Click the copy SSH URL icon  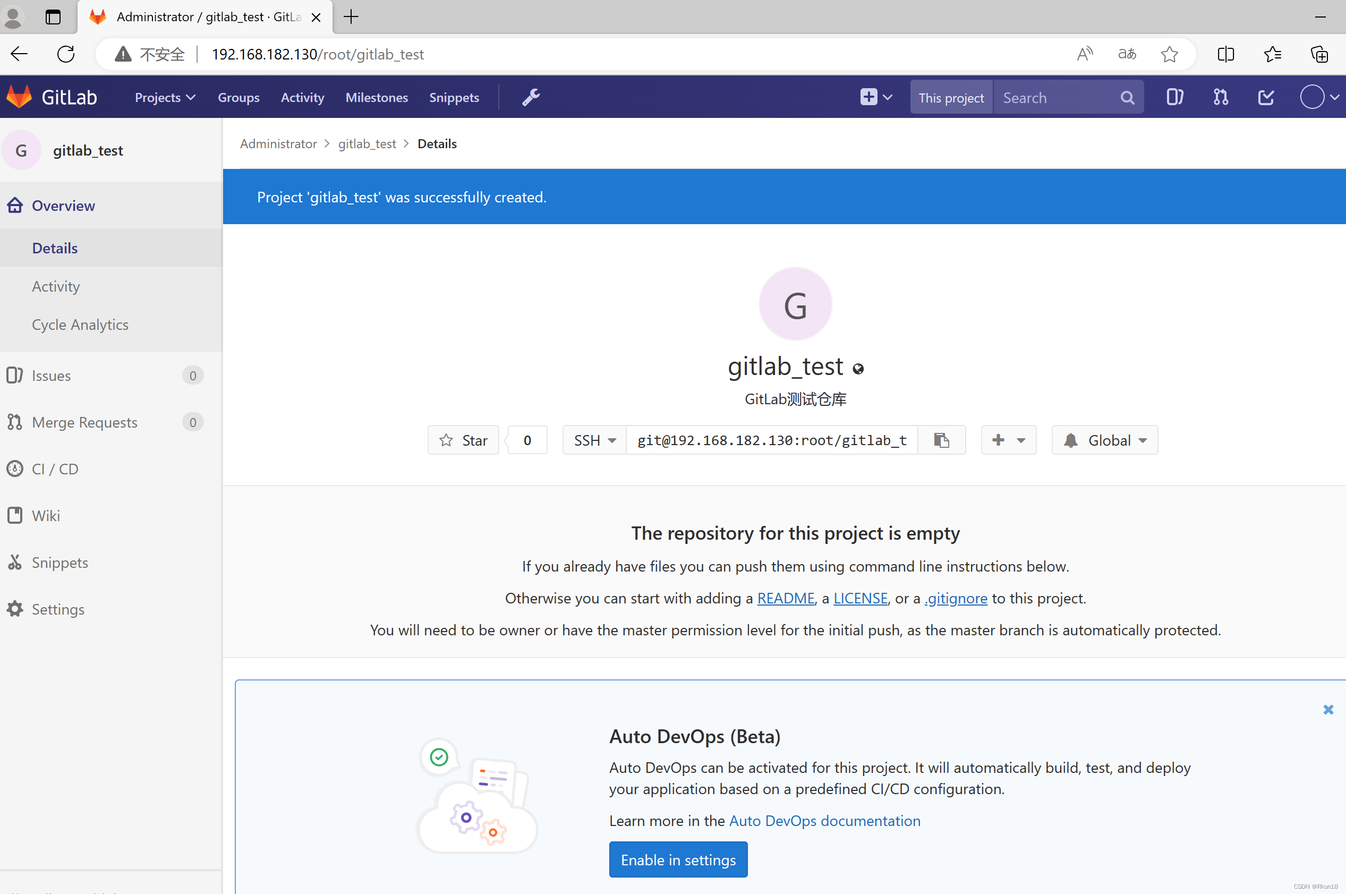tap(941, 440)
